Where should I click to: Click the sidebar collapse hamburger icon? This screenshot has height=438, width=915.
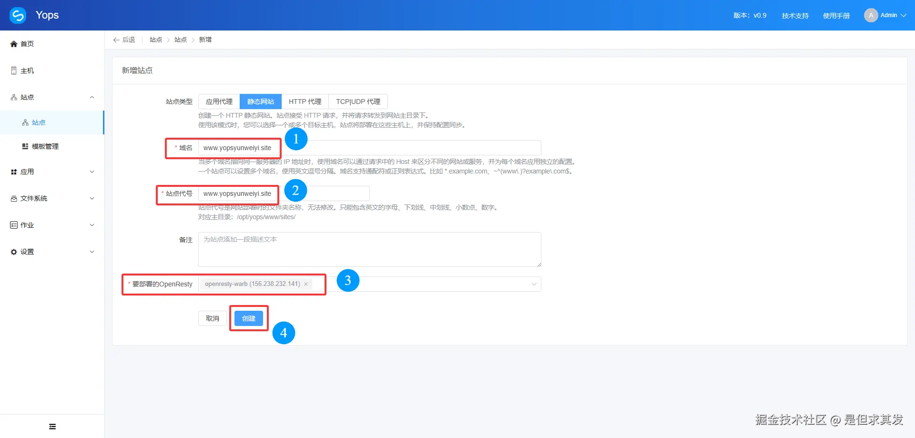(x=52, y=426)
